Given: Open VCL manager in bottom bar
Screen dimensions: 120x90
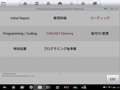Looking at the screenshot, I should point(66,87).
